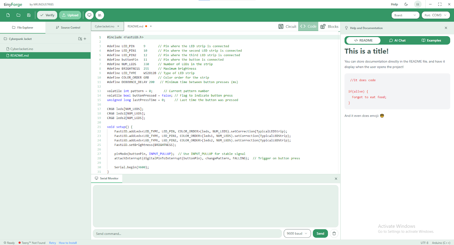Open the AI Chat tab

click(397, 41)
